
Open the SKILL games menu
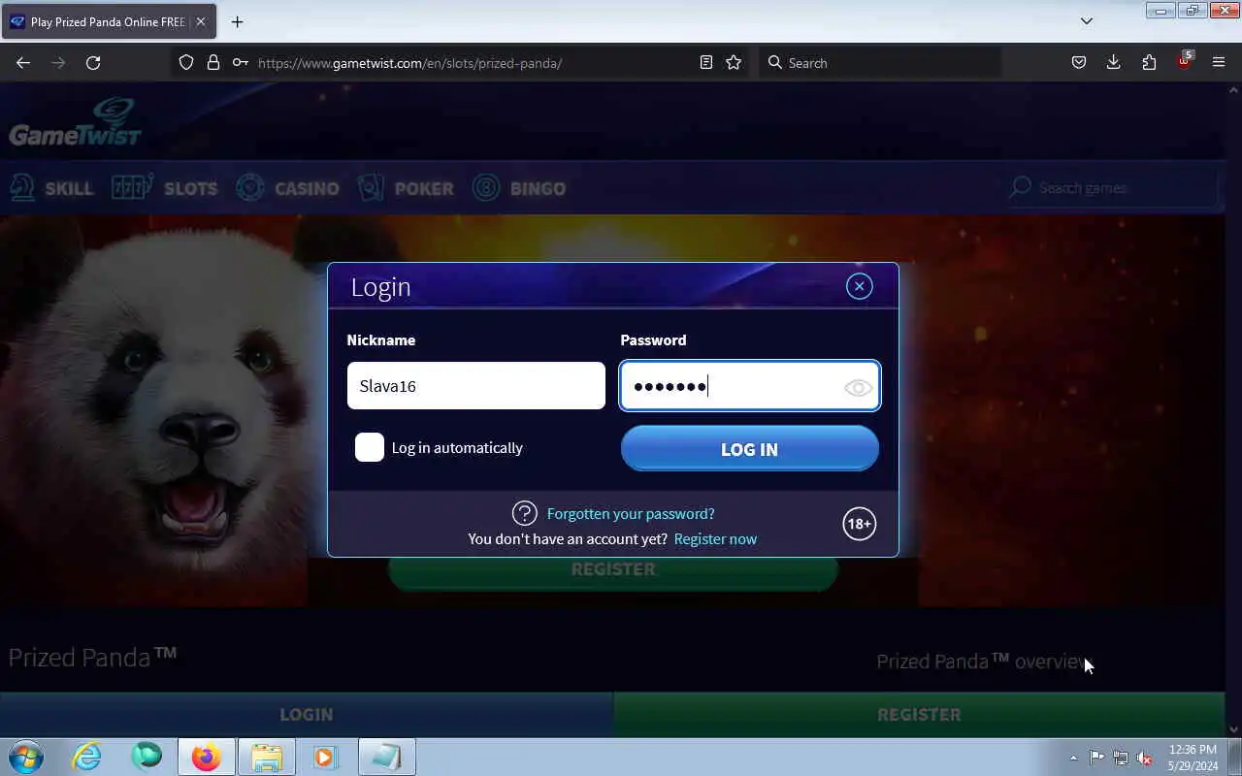52,187
